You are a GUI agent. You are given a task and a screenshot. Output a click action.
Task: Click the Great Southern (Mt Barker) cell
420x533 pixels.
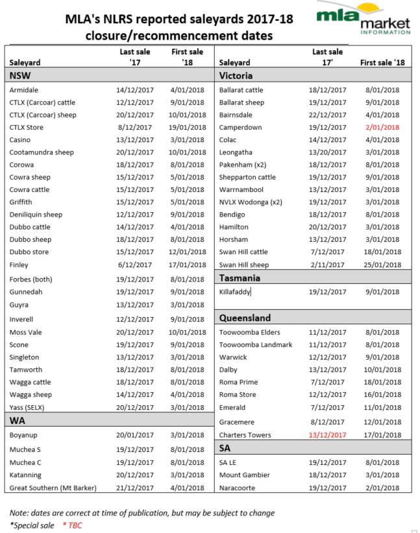[53, 488]
